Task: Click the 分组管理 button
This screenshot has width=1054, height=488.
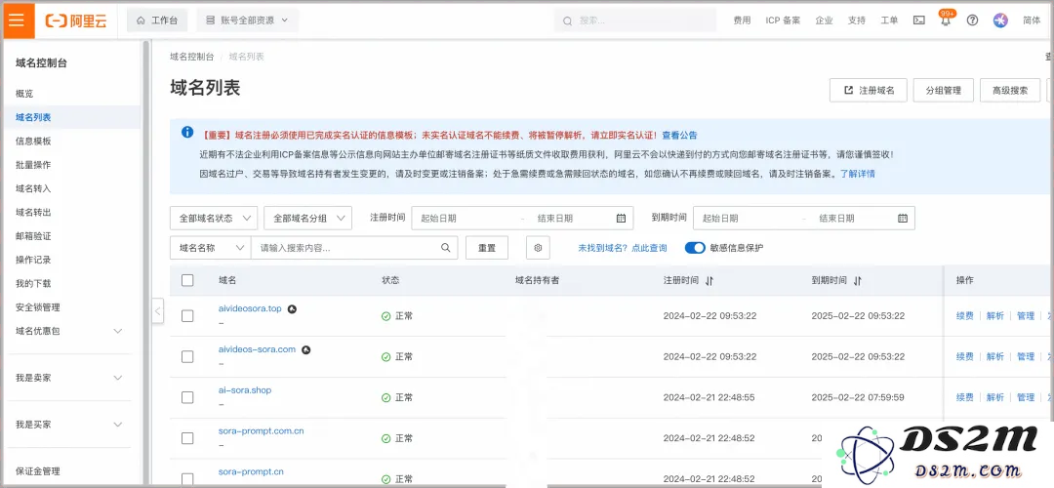Action: tap(943, 90)
